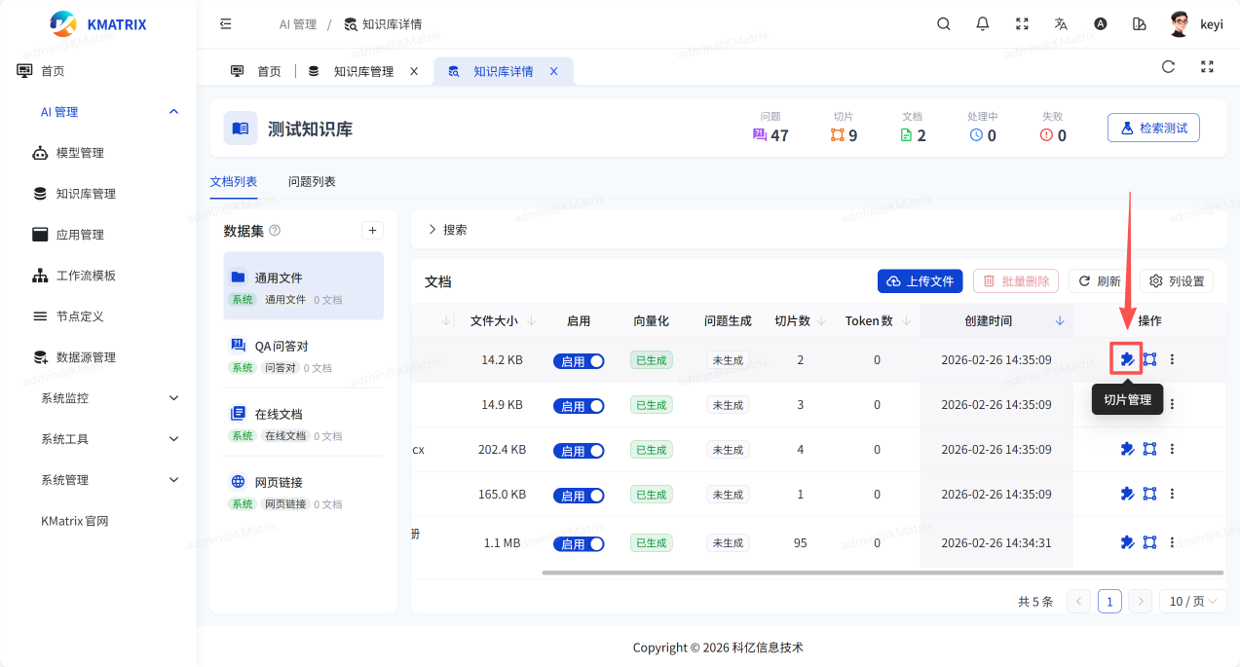Open more actions menu for 165.0 KB row

(x=1172, y=494)
